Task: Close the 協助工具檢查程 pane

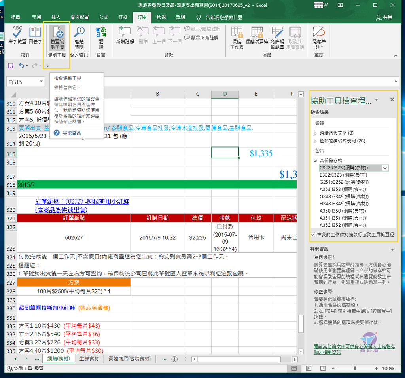Action: 392,99
